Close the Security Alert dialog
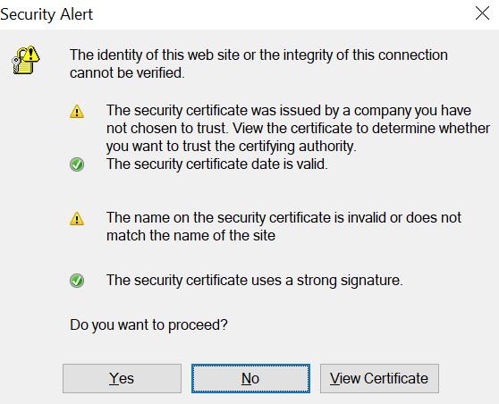Screen dimensions: 499x404 click(x=482, y=13)
